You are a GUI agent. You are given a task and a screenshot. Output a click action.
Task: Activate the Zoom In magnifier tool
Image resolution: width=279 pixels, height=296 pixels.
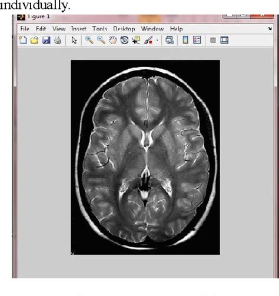pos(89,40)
